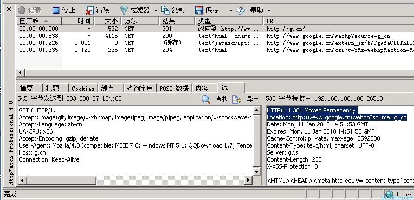This screenshot has width=414, height=200.
Task: Select the extern_js request row
Action: coord(215,43)
